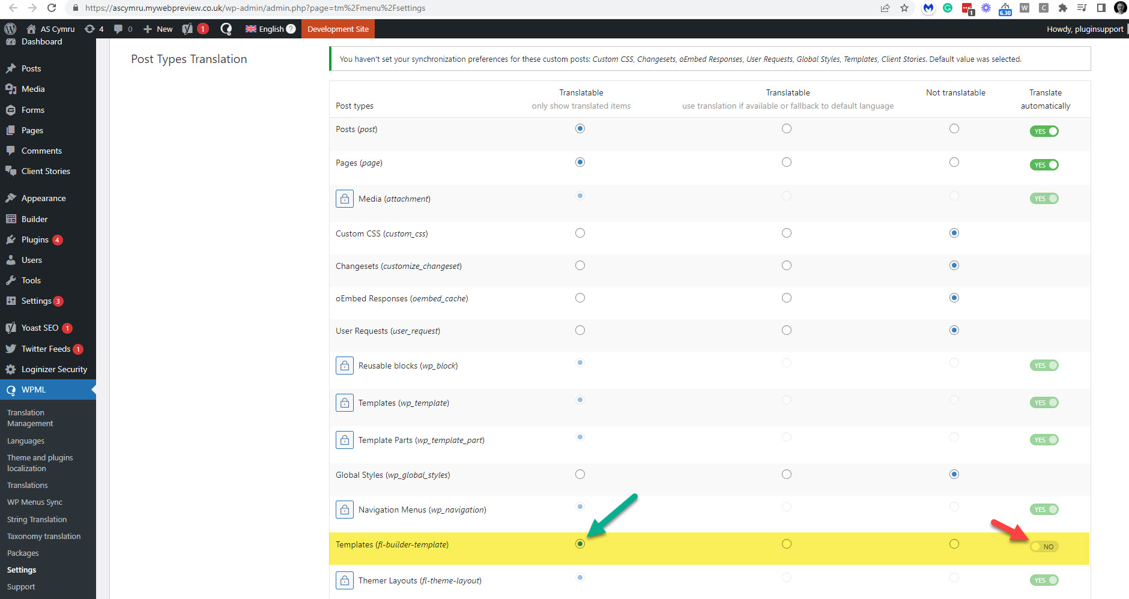This screenshot has height=599, width=1129.
Task: Click the updates icon showing 4
Action: [94, 29]
